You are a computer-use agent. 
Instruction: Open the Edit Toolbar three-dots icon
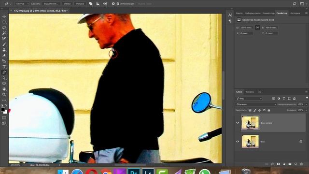tap(4, 100)
